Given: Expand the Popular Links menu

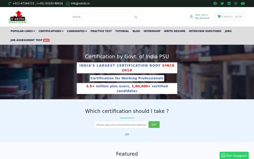Looking at the screenshot, I should pos(23,31).
